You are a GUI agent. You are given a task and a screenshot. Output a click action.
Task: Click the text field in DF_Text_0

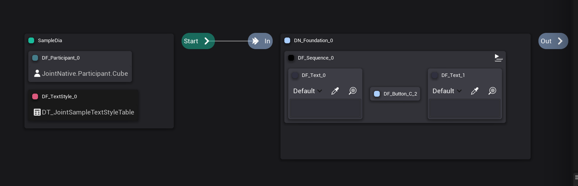(x=325, y=108)
